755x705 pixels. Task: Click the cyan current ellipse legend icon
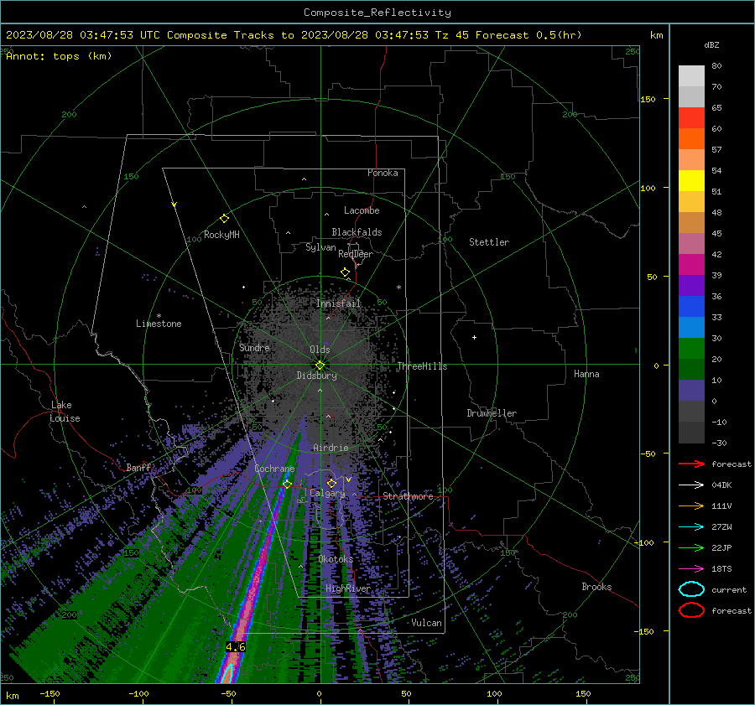click(691, 589)
